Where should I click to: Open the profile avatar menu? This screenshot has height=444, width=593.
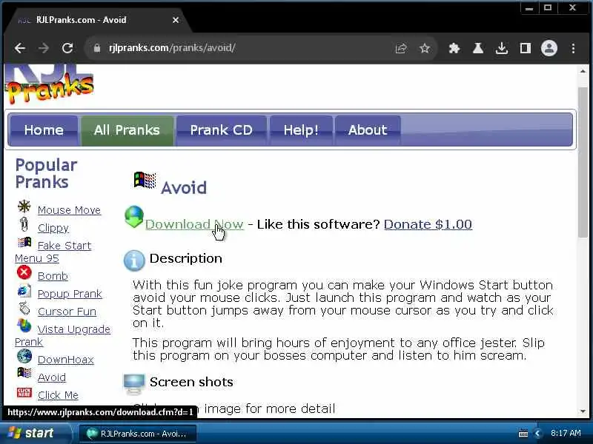point(549,48)
